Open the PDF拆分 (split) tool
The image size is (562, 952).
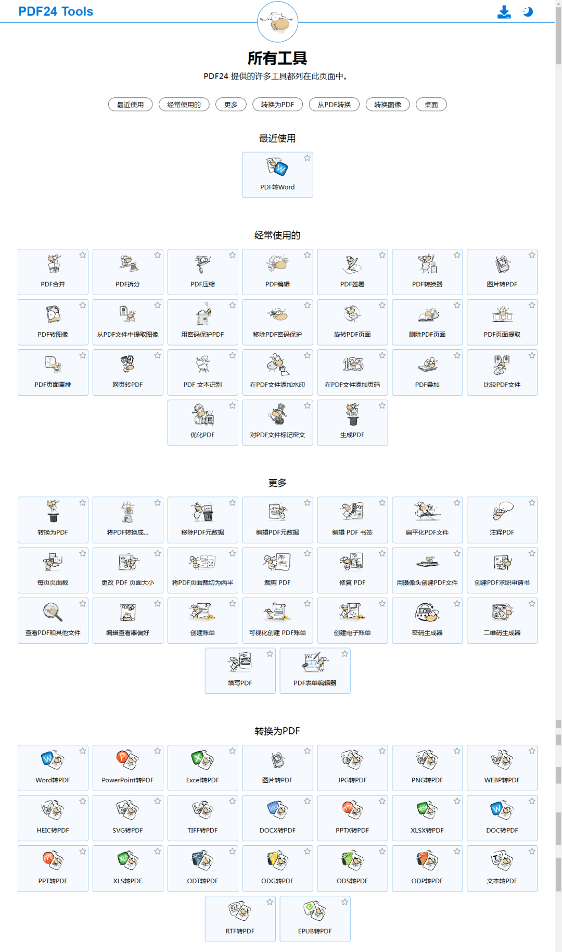coord(127,272)
